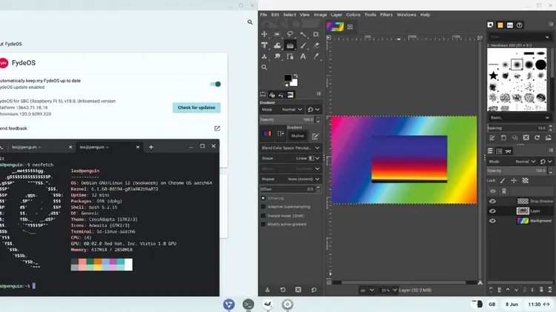Save tool preset at tool options bottom
This screenshot has height=312, width=556.
click(268, 290)
